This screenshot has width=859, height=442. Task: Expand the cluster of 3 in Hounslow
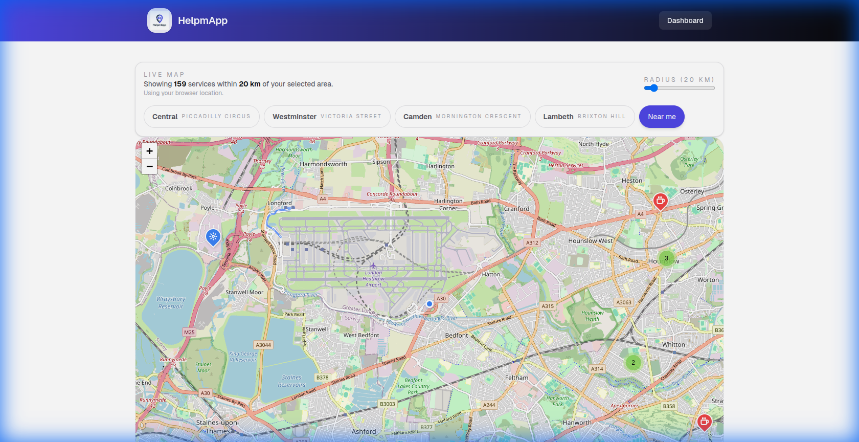[x=666, y=258]
